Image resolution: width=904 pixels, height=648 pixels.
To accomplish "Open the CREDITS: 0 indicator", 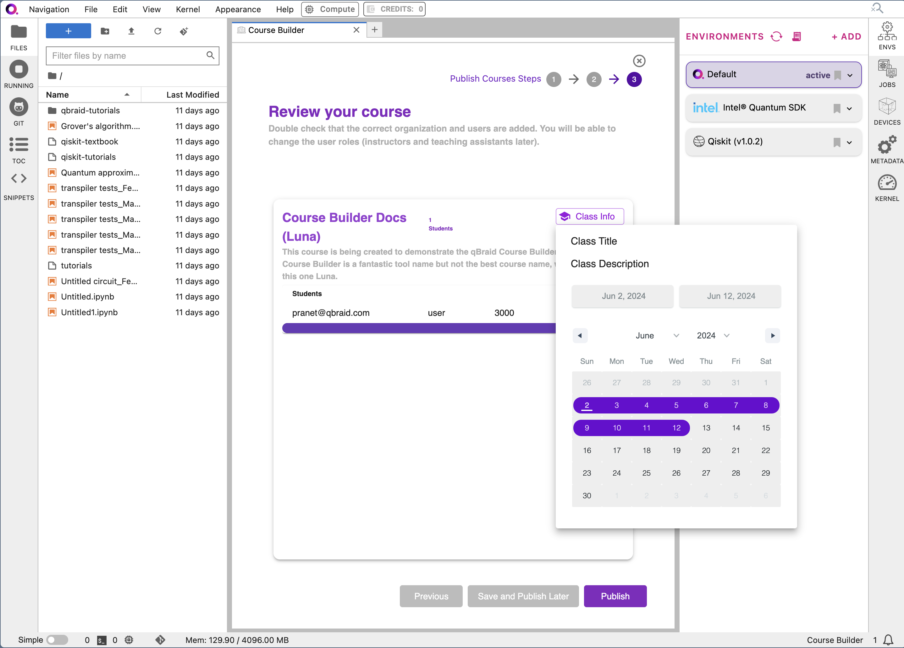I will (x=394, y=9).
